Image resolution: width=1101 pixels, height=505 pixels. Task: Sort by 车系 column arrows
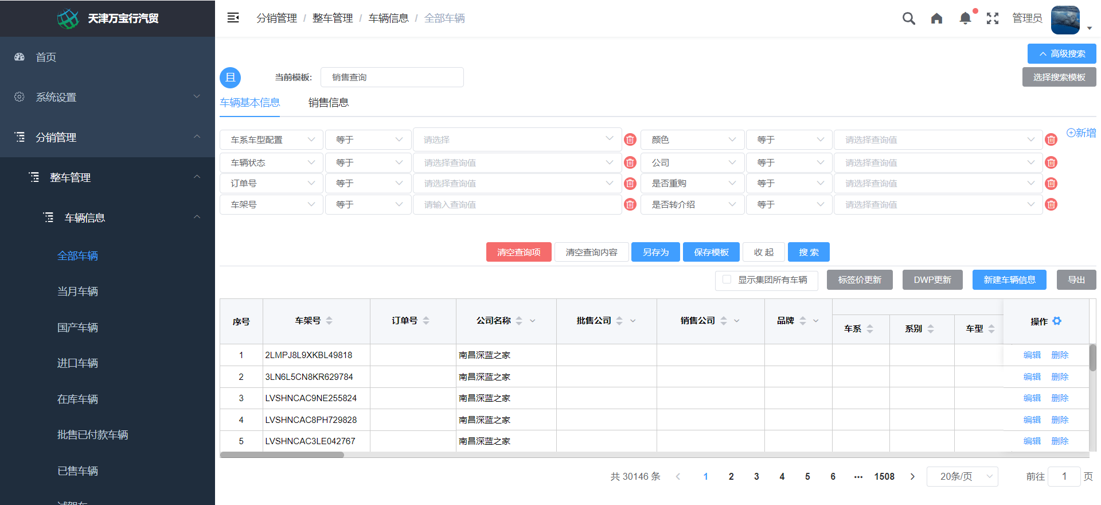click(870, 329)
